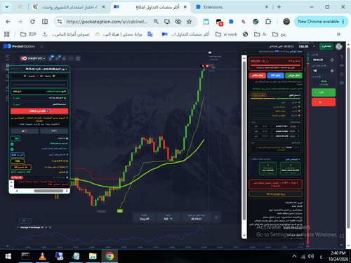Open New Chrome available menu
The width and height of the screenshot is (351, 263).
(322, 22)
